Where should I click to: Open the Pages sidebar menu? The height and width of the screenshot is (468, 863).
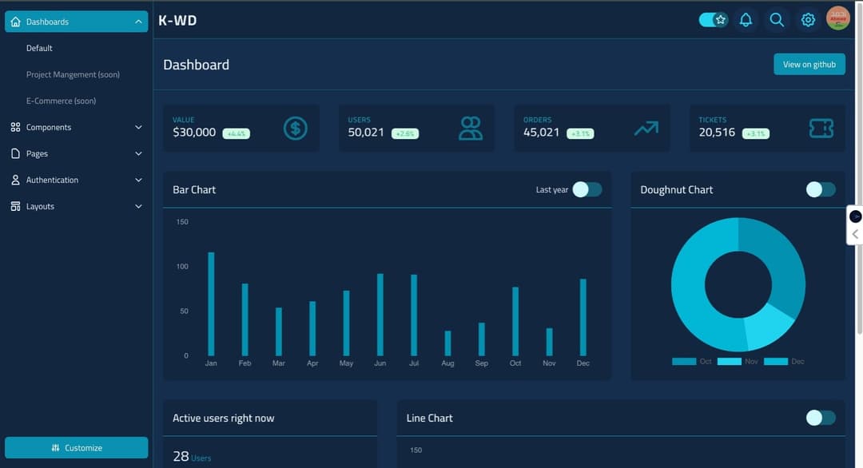(76, 153)
